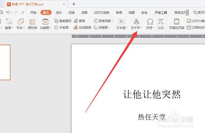Open the undo history dropdown arrow

click(11, 13)
